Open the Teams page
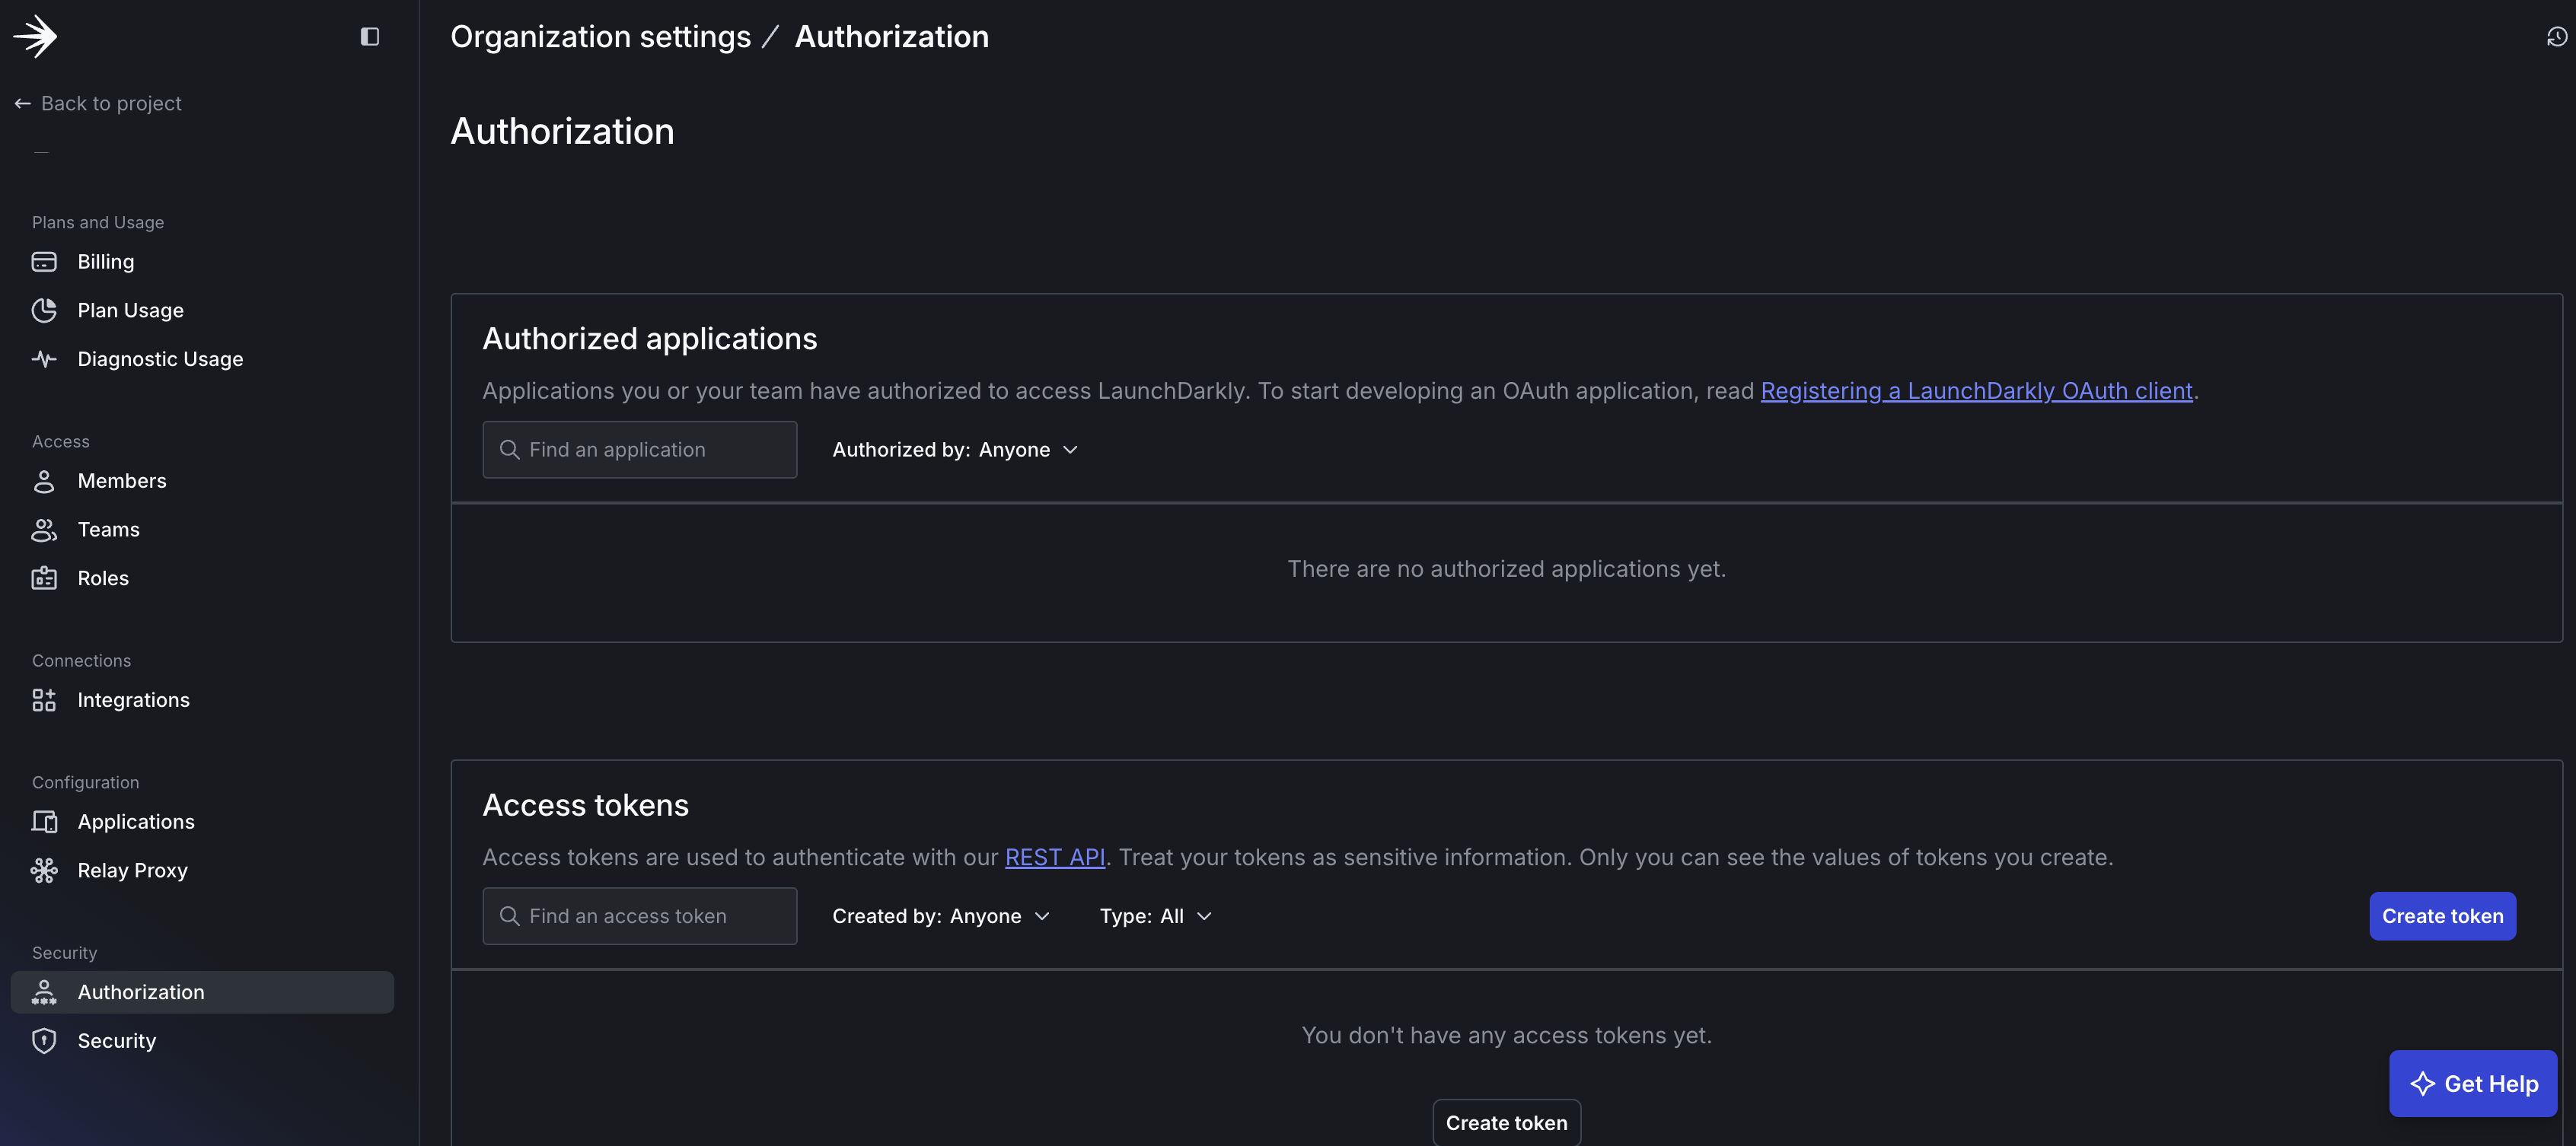 pyautogui.click(x=108, y=529)
